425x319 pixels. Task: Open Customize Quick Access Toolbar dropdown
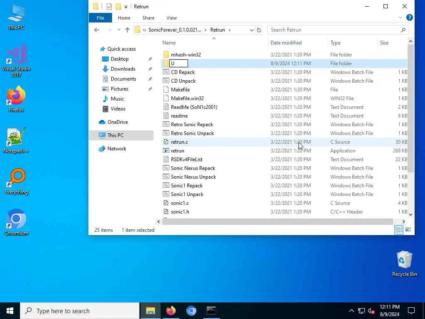pyautogui.click(x=126, y=7)
